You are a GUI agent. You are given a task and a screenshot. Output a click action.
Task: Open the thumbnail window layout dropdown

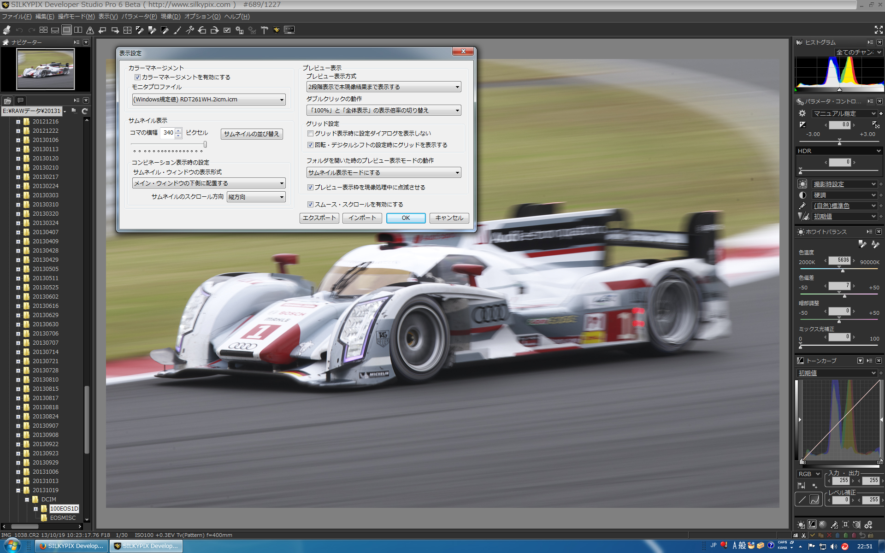[209, 183]
